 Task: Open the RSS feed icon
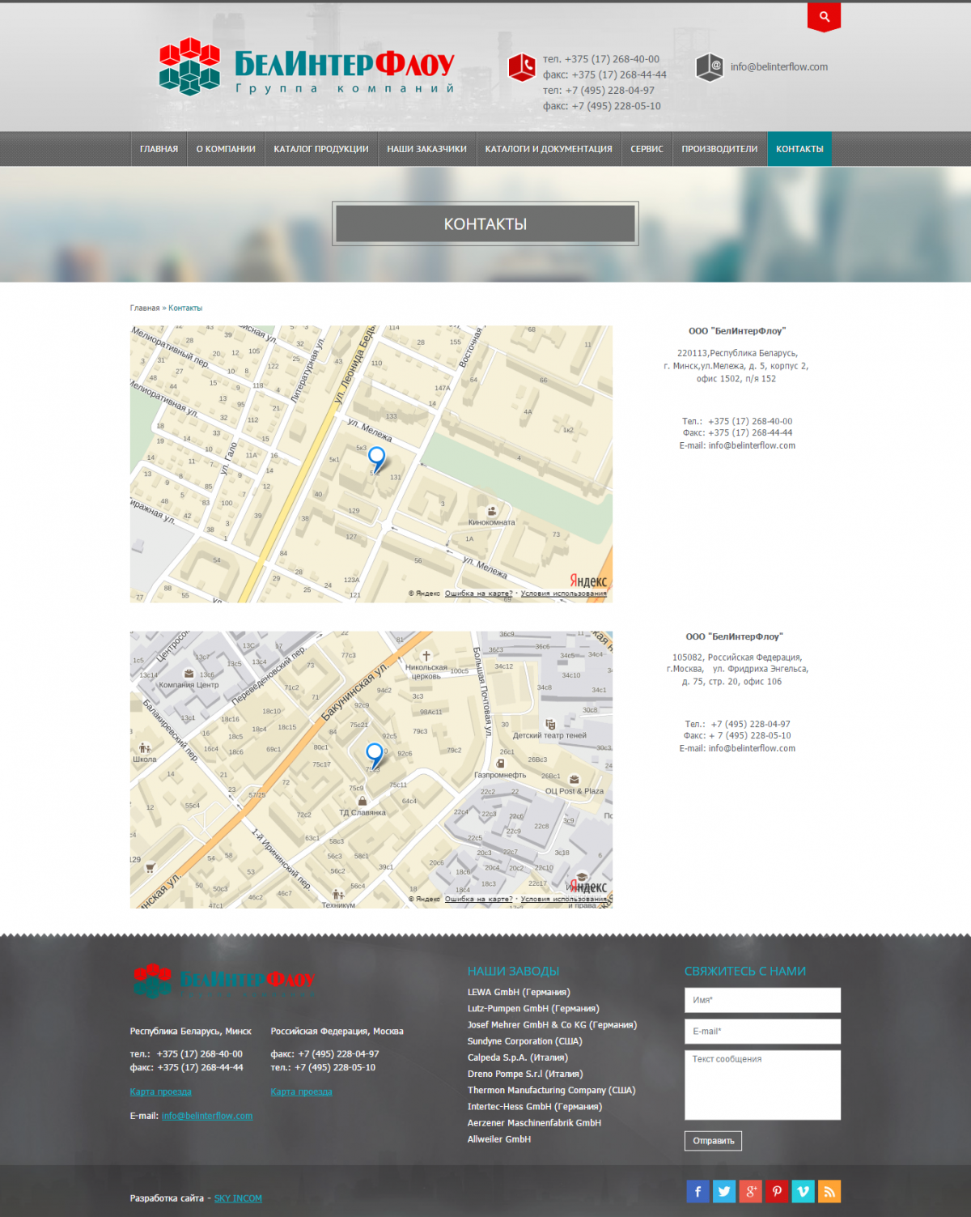[829, 1191]
